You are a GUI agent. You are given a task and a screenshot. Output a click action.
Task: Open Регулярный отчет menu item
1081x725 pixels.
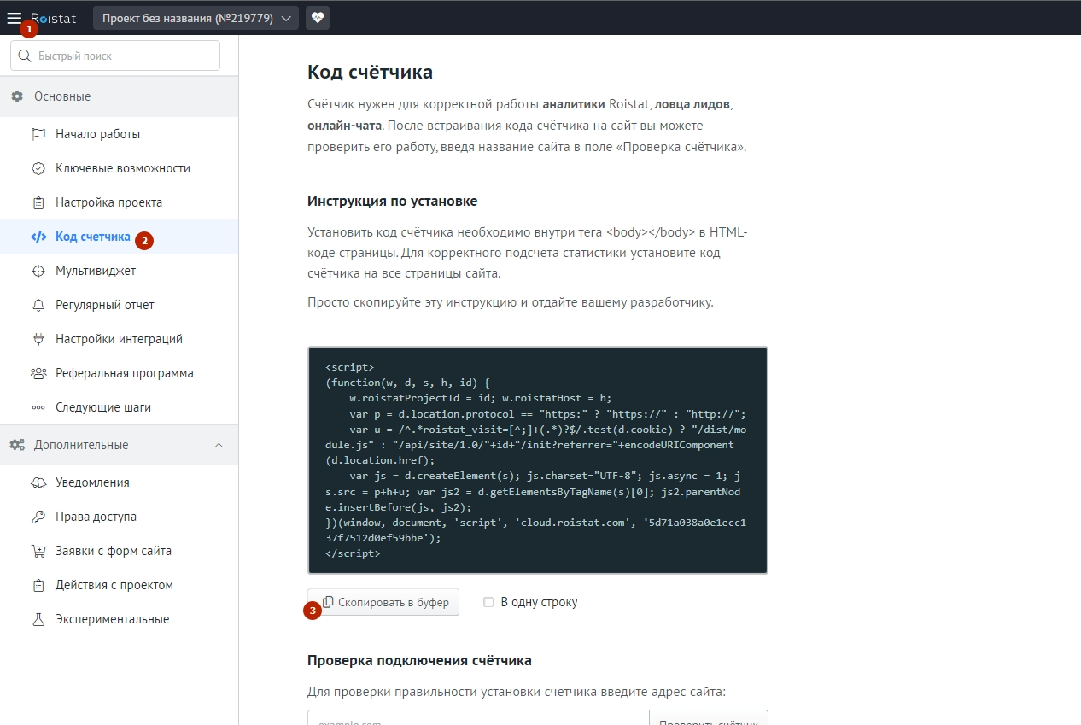pyautogui.click(x=120, y=305)
